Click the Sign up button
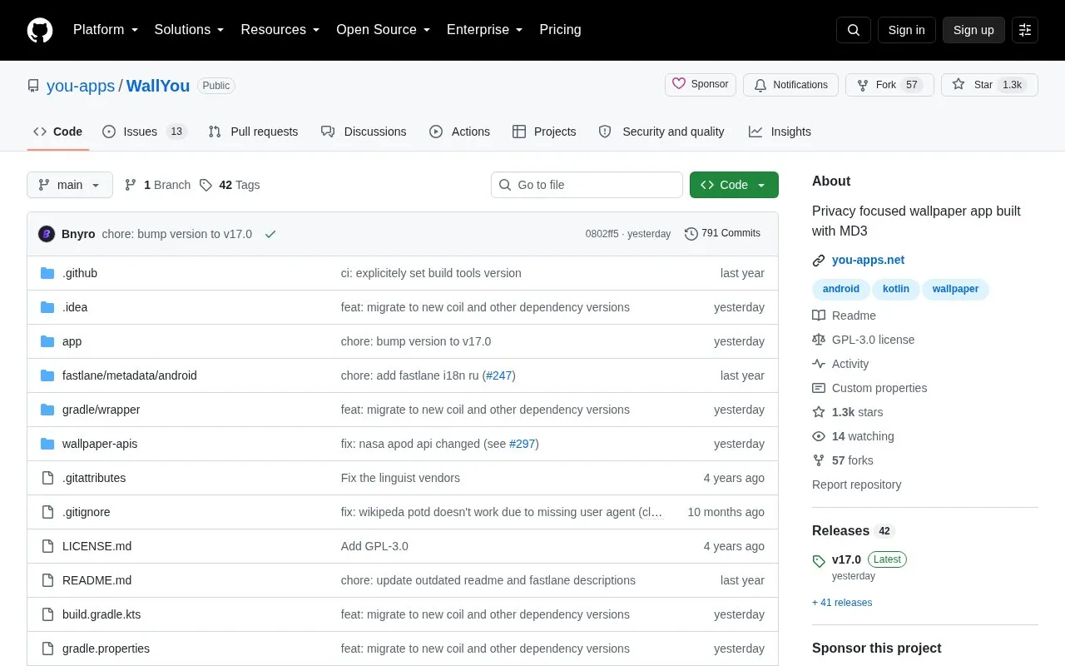Screen dimensions: 1065x666 pos(973,30)
